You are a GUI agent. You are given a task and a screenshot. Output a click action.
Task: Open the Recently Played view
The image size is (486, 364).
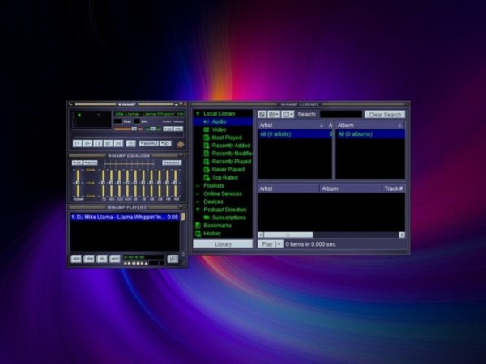(231, 162)
